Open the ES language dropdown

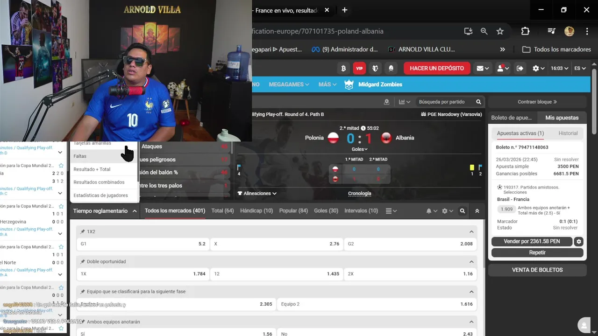(x=580, y=68)
